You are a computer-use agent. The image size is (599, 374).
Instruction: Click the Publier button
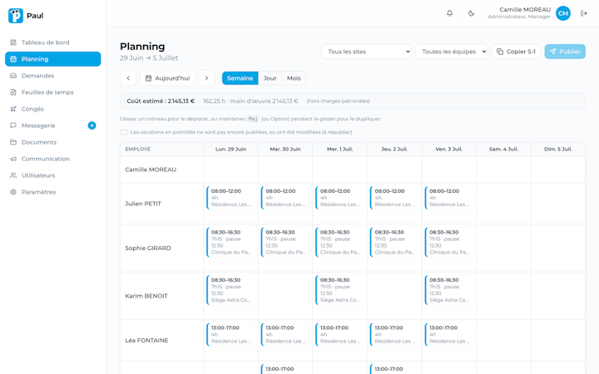(565, 52)
